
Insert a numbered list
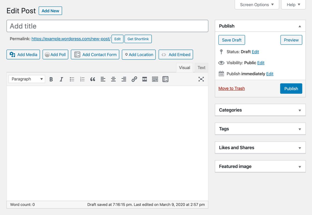click(82, 79)
